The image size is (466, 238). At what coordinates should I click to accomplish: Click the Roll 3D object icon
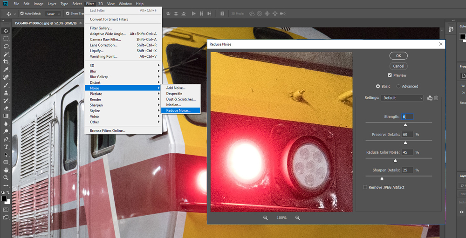coord(260,14)
